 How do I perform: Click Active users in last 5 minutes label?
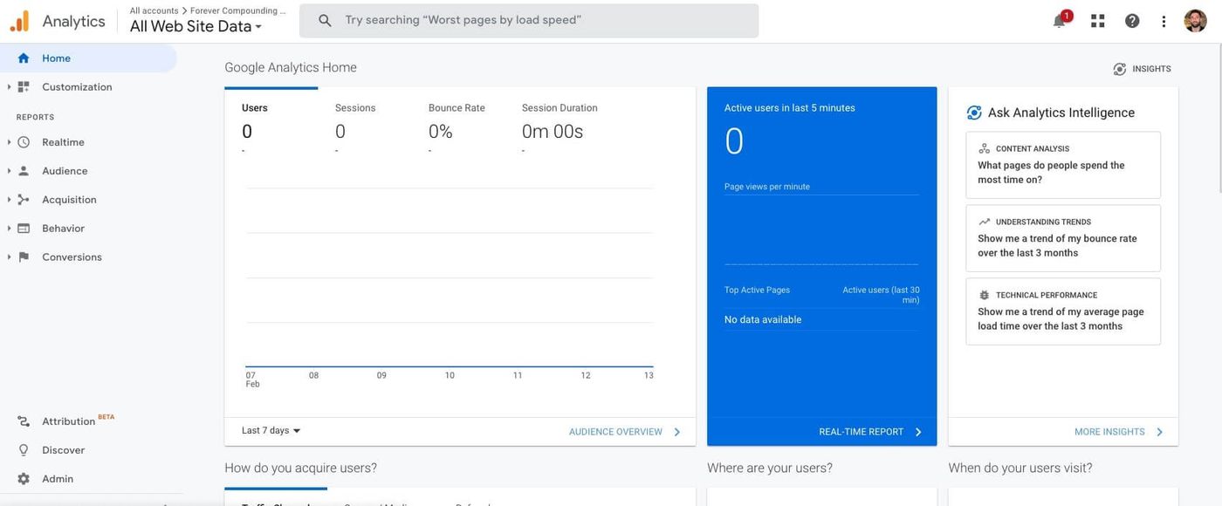pyautogui.click(x=790, y=108)
